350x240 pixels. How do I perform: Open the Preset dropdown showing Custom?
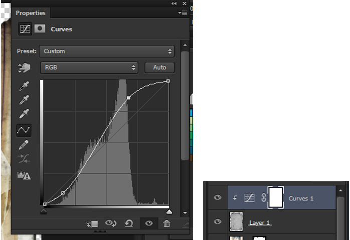tap(107, 51)
